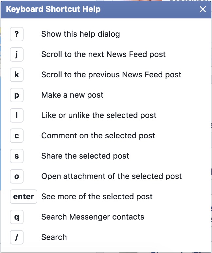The image size is (212, 253).
Task: Close the Keyboard Shortcut Help dialog
Action: (203, 9)
